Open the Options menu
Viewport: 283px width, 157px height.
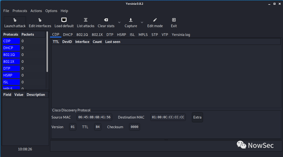(51, 11)
